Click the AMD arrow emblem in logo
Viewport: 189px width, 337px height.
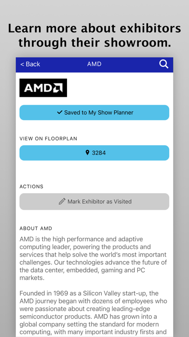(x=58, y=88)
